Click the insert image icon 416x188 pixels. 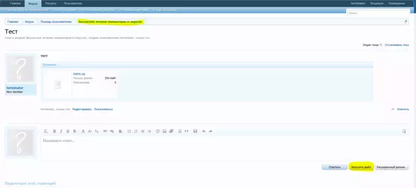point(165,131)
